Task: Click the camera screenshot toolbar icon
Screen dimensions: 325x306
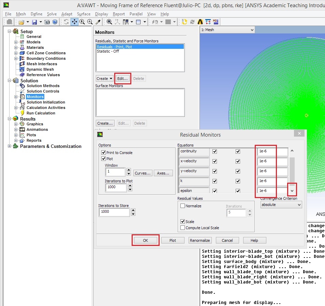Action: pos(47,22)
